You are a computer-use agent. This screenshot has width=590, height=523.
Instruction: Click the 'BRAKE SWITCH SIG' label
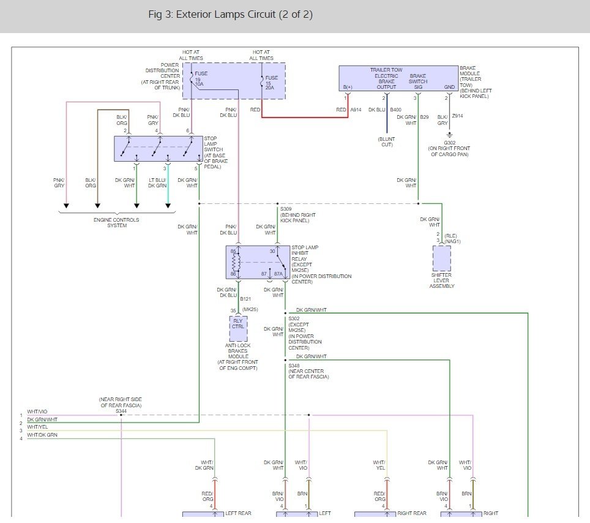418,81
